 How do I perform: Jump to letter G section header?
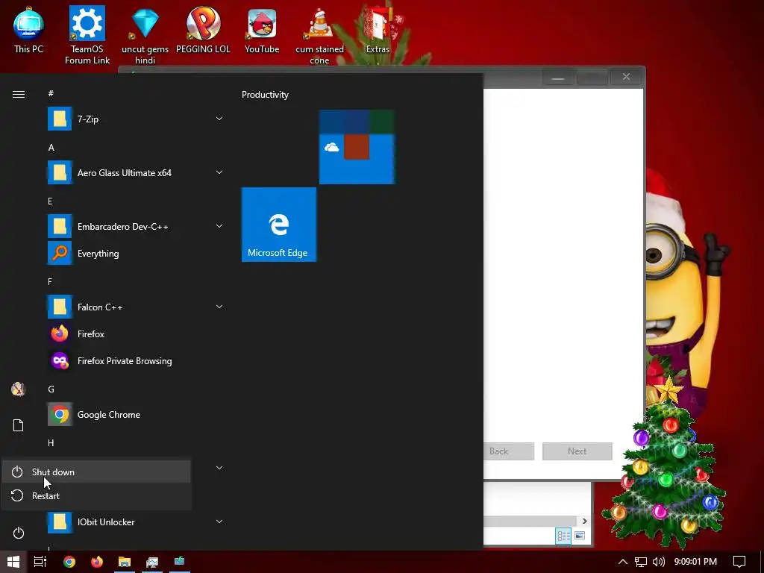click(x=51, y=389)
